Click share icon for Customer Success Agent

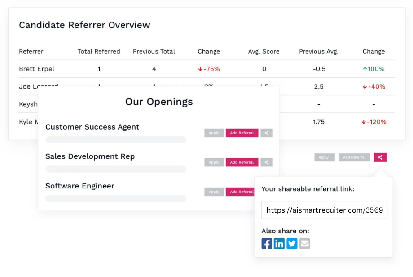pos(267,133)
